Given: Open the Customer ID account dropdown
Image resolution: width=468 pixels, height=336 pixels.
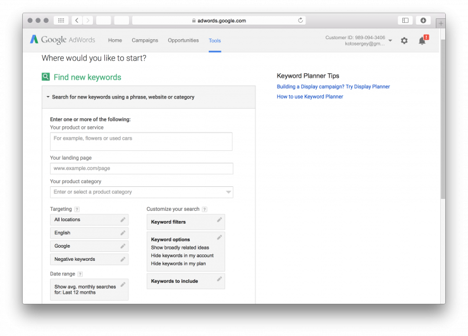Looking at the screenshot, I should 390,40.
